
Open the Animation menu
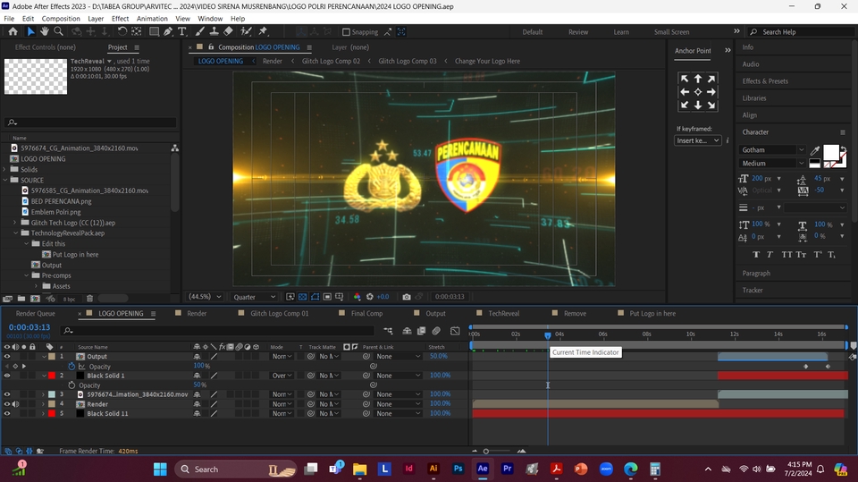(x=152, y=19)
